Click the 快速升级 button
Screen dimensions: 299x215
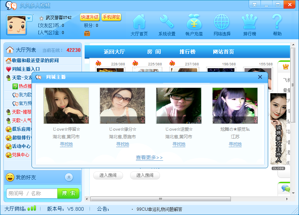[x=90, y=17]
